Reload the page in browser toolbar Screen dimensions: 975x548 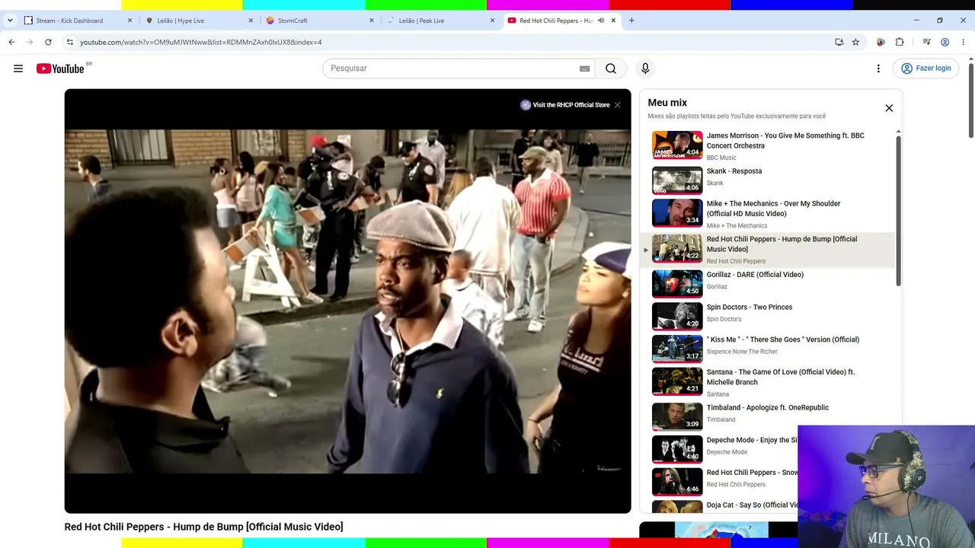(x=48, y=42)
